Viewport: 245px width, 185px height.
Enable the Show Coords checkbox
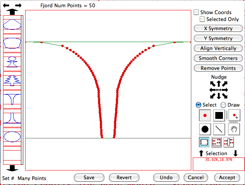pos(196,13)
